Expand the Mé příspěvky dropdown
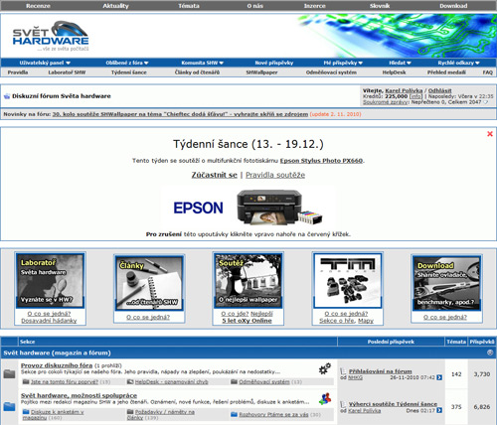497x425 pixels. (x=343, y=63)
